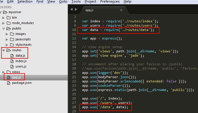Open the Find menu

40,1
